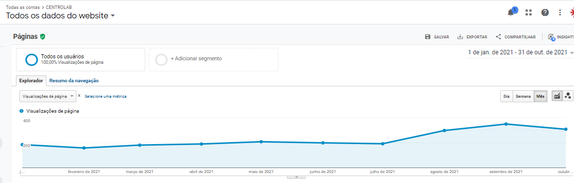
Task: Click the junho de 2021 data point
Action: point(322,143)
